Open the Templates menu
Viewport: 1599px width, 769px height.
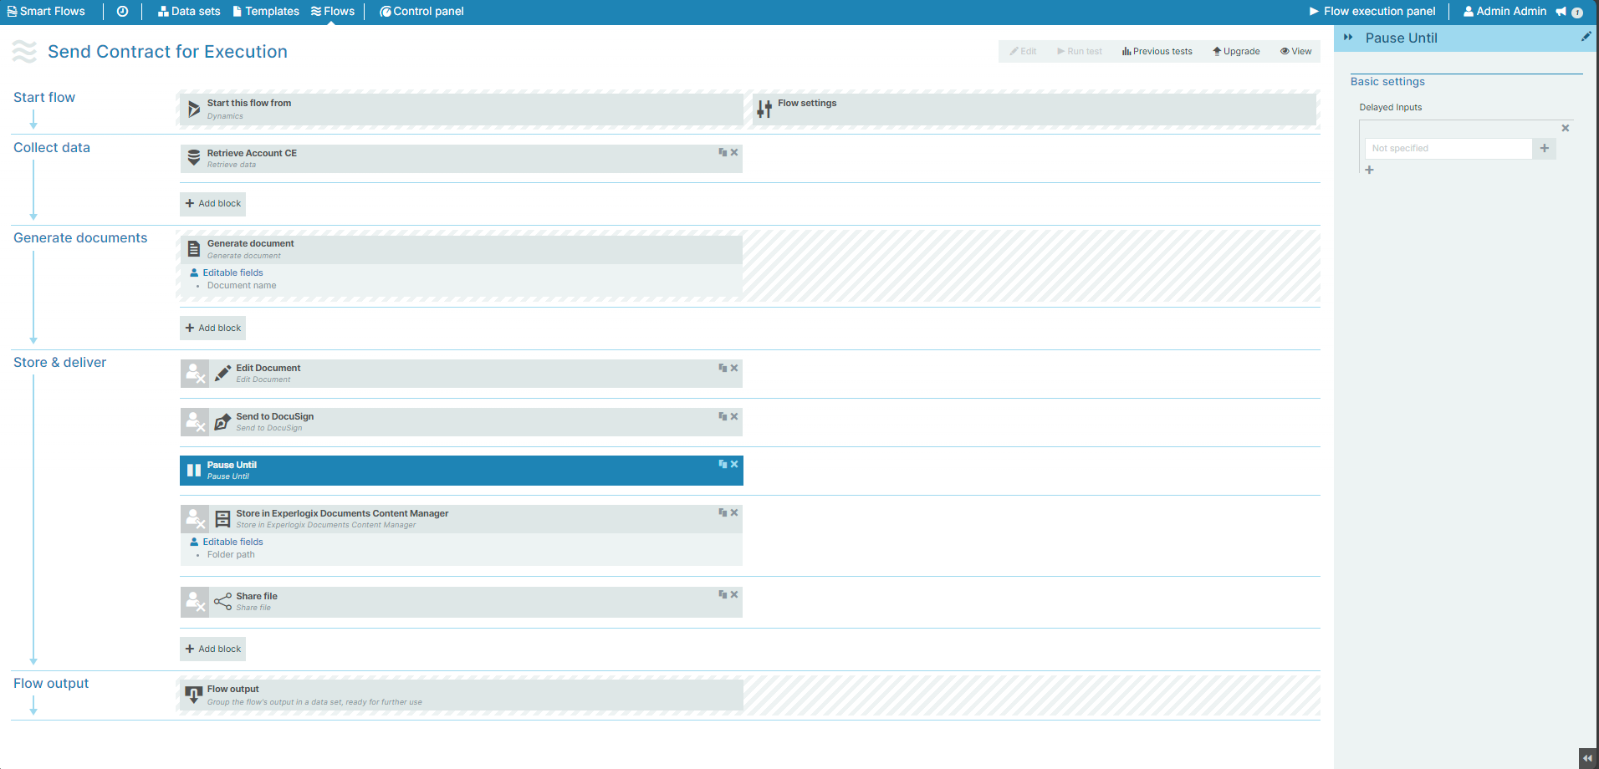266,12
